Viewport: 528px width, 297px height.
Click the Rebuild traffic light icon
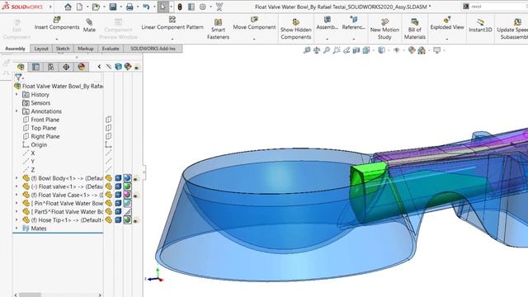(x=180, y=7)
